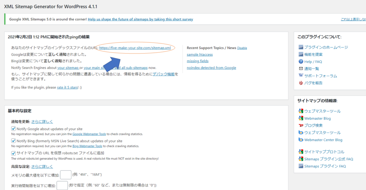Click the envelope icon for 通知一覧

(x=301, y=69)
